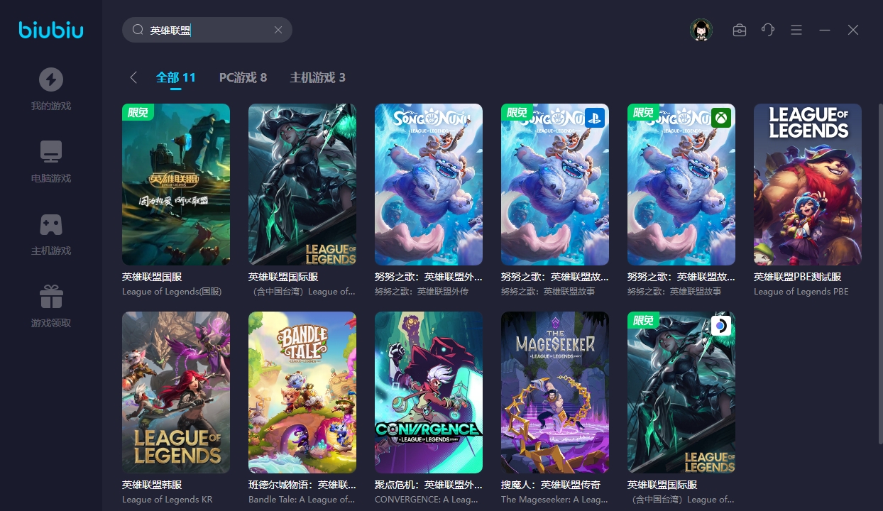Image resolution: width=883 pixels, height=511 pixels.
Task: Select the 英雄联盟国服 game cover
Action: 176,185
